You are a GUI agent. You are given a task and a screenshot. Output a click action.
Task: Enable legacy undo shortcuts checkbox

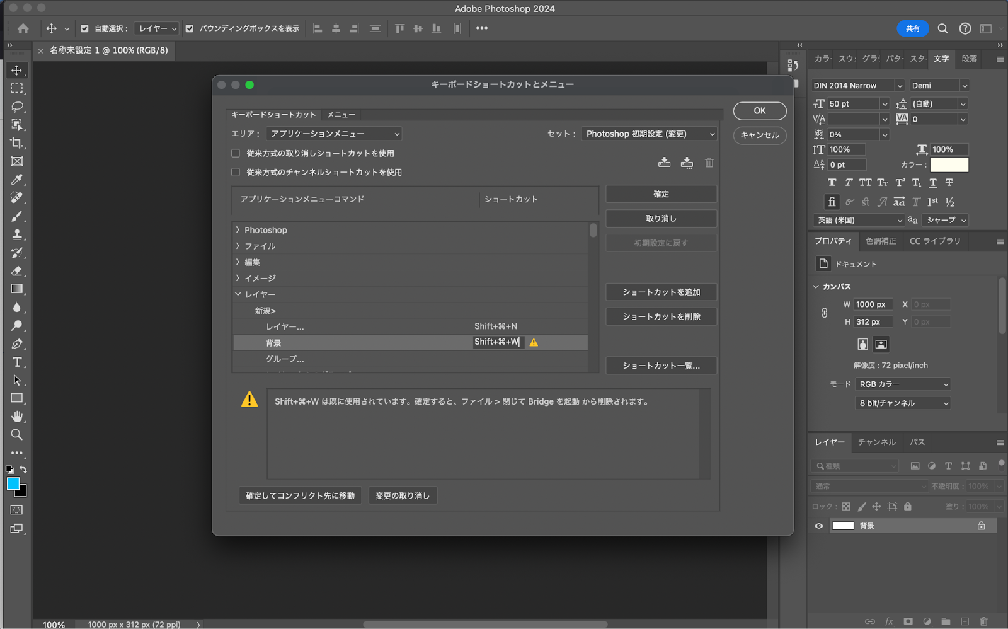pyautogui.click(x=236, y=153)
